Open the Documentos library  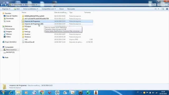(10, 29)
